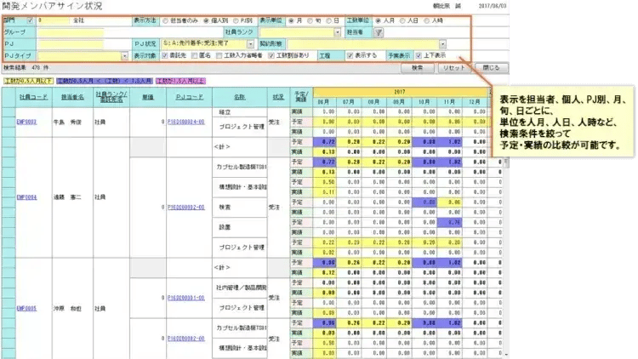Viewport: 638px width, 359px height.
Task: Uncheck the 工数割当あり checkbox
Action: (272, 55)
